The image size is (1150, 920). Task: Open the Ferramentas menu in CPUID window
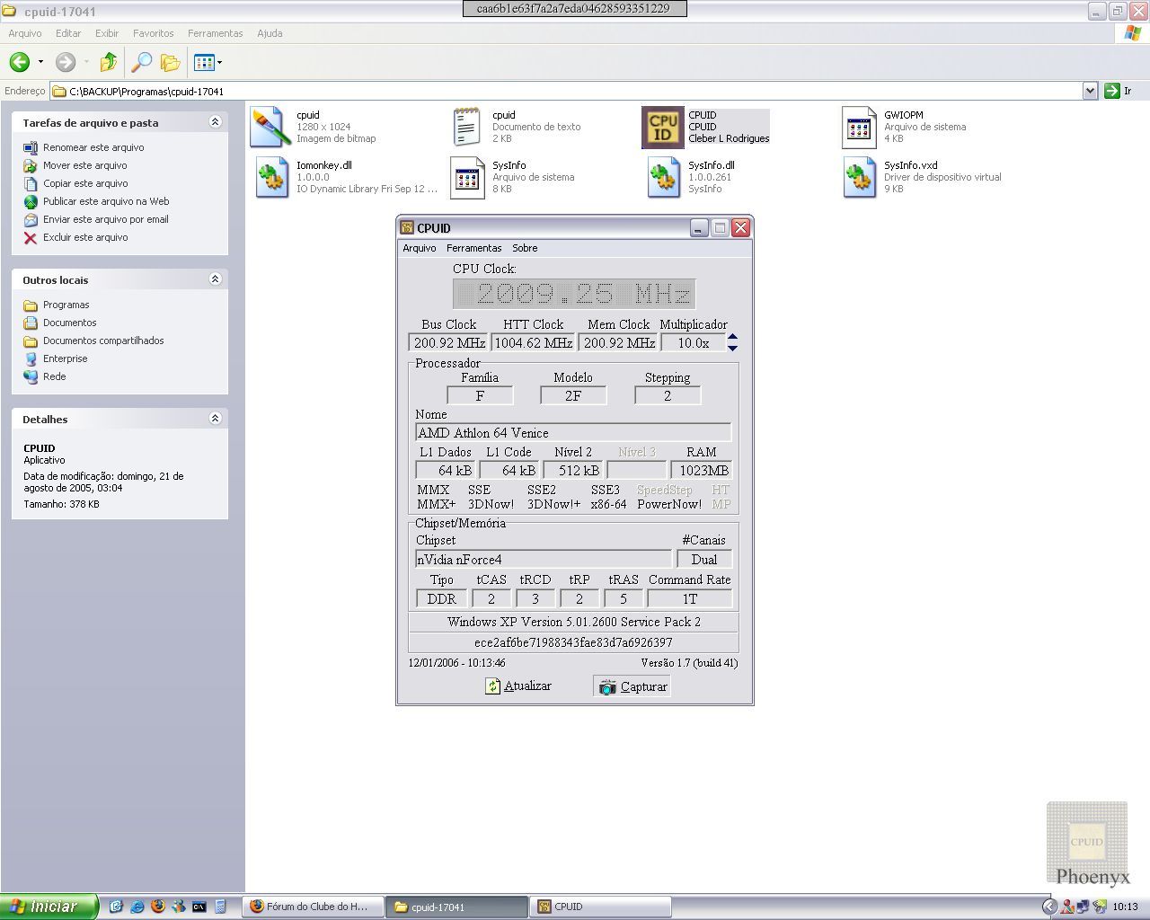[x=474, y=248]
